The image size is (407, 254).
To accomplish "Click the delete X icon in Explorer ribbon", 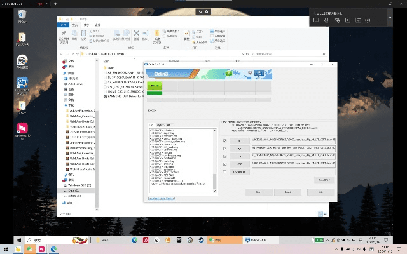I will click(x=136, y=33).
